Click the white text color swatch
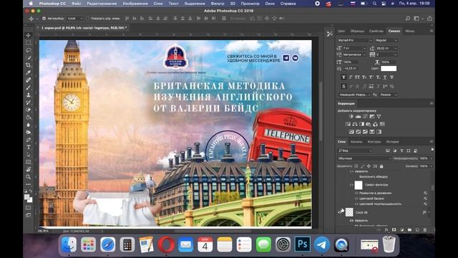The image size is (458, 258). tap(389, 69)
